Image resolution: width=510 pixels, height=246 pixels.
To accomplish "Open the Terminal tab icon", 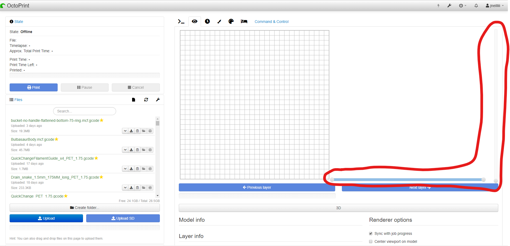I will [x=181, y=21].
